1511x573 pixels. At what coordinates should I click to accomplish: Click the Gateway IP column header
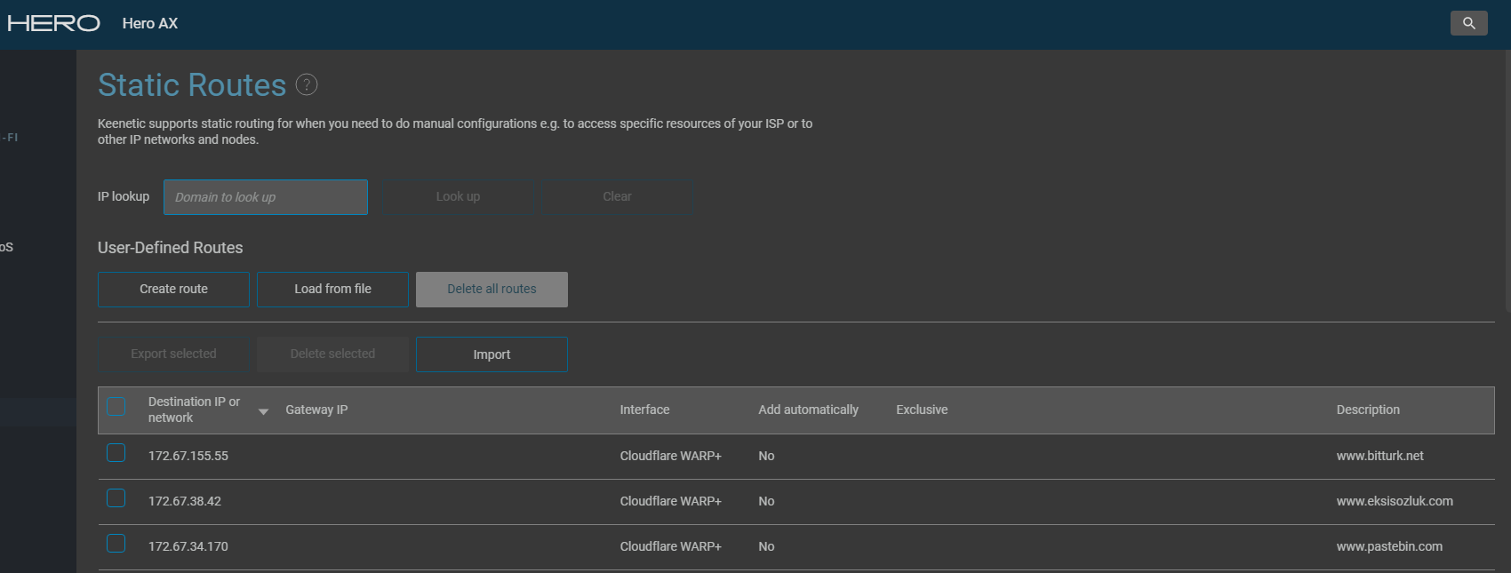[316, 410]
